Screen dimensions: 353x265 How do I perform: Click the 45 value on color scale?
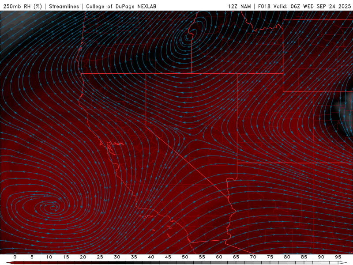tap(168, 257)
